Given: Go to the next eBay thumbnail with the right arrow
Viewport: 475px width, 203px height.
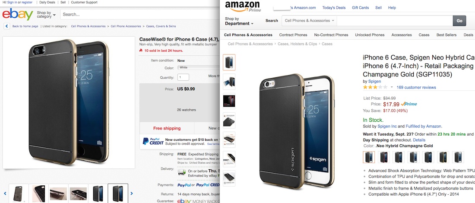Looking at the screenshot, I should click(131, 193).
